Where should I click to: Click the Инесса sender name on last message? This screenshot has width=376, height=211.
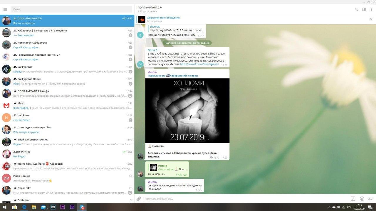152,182
